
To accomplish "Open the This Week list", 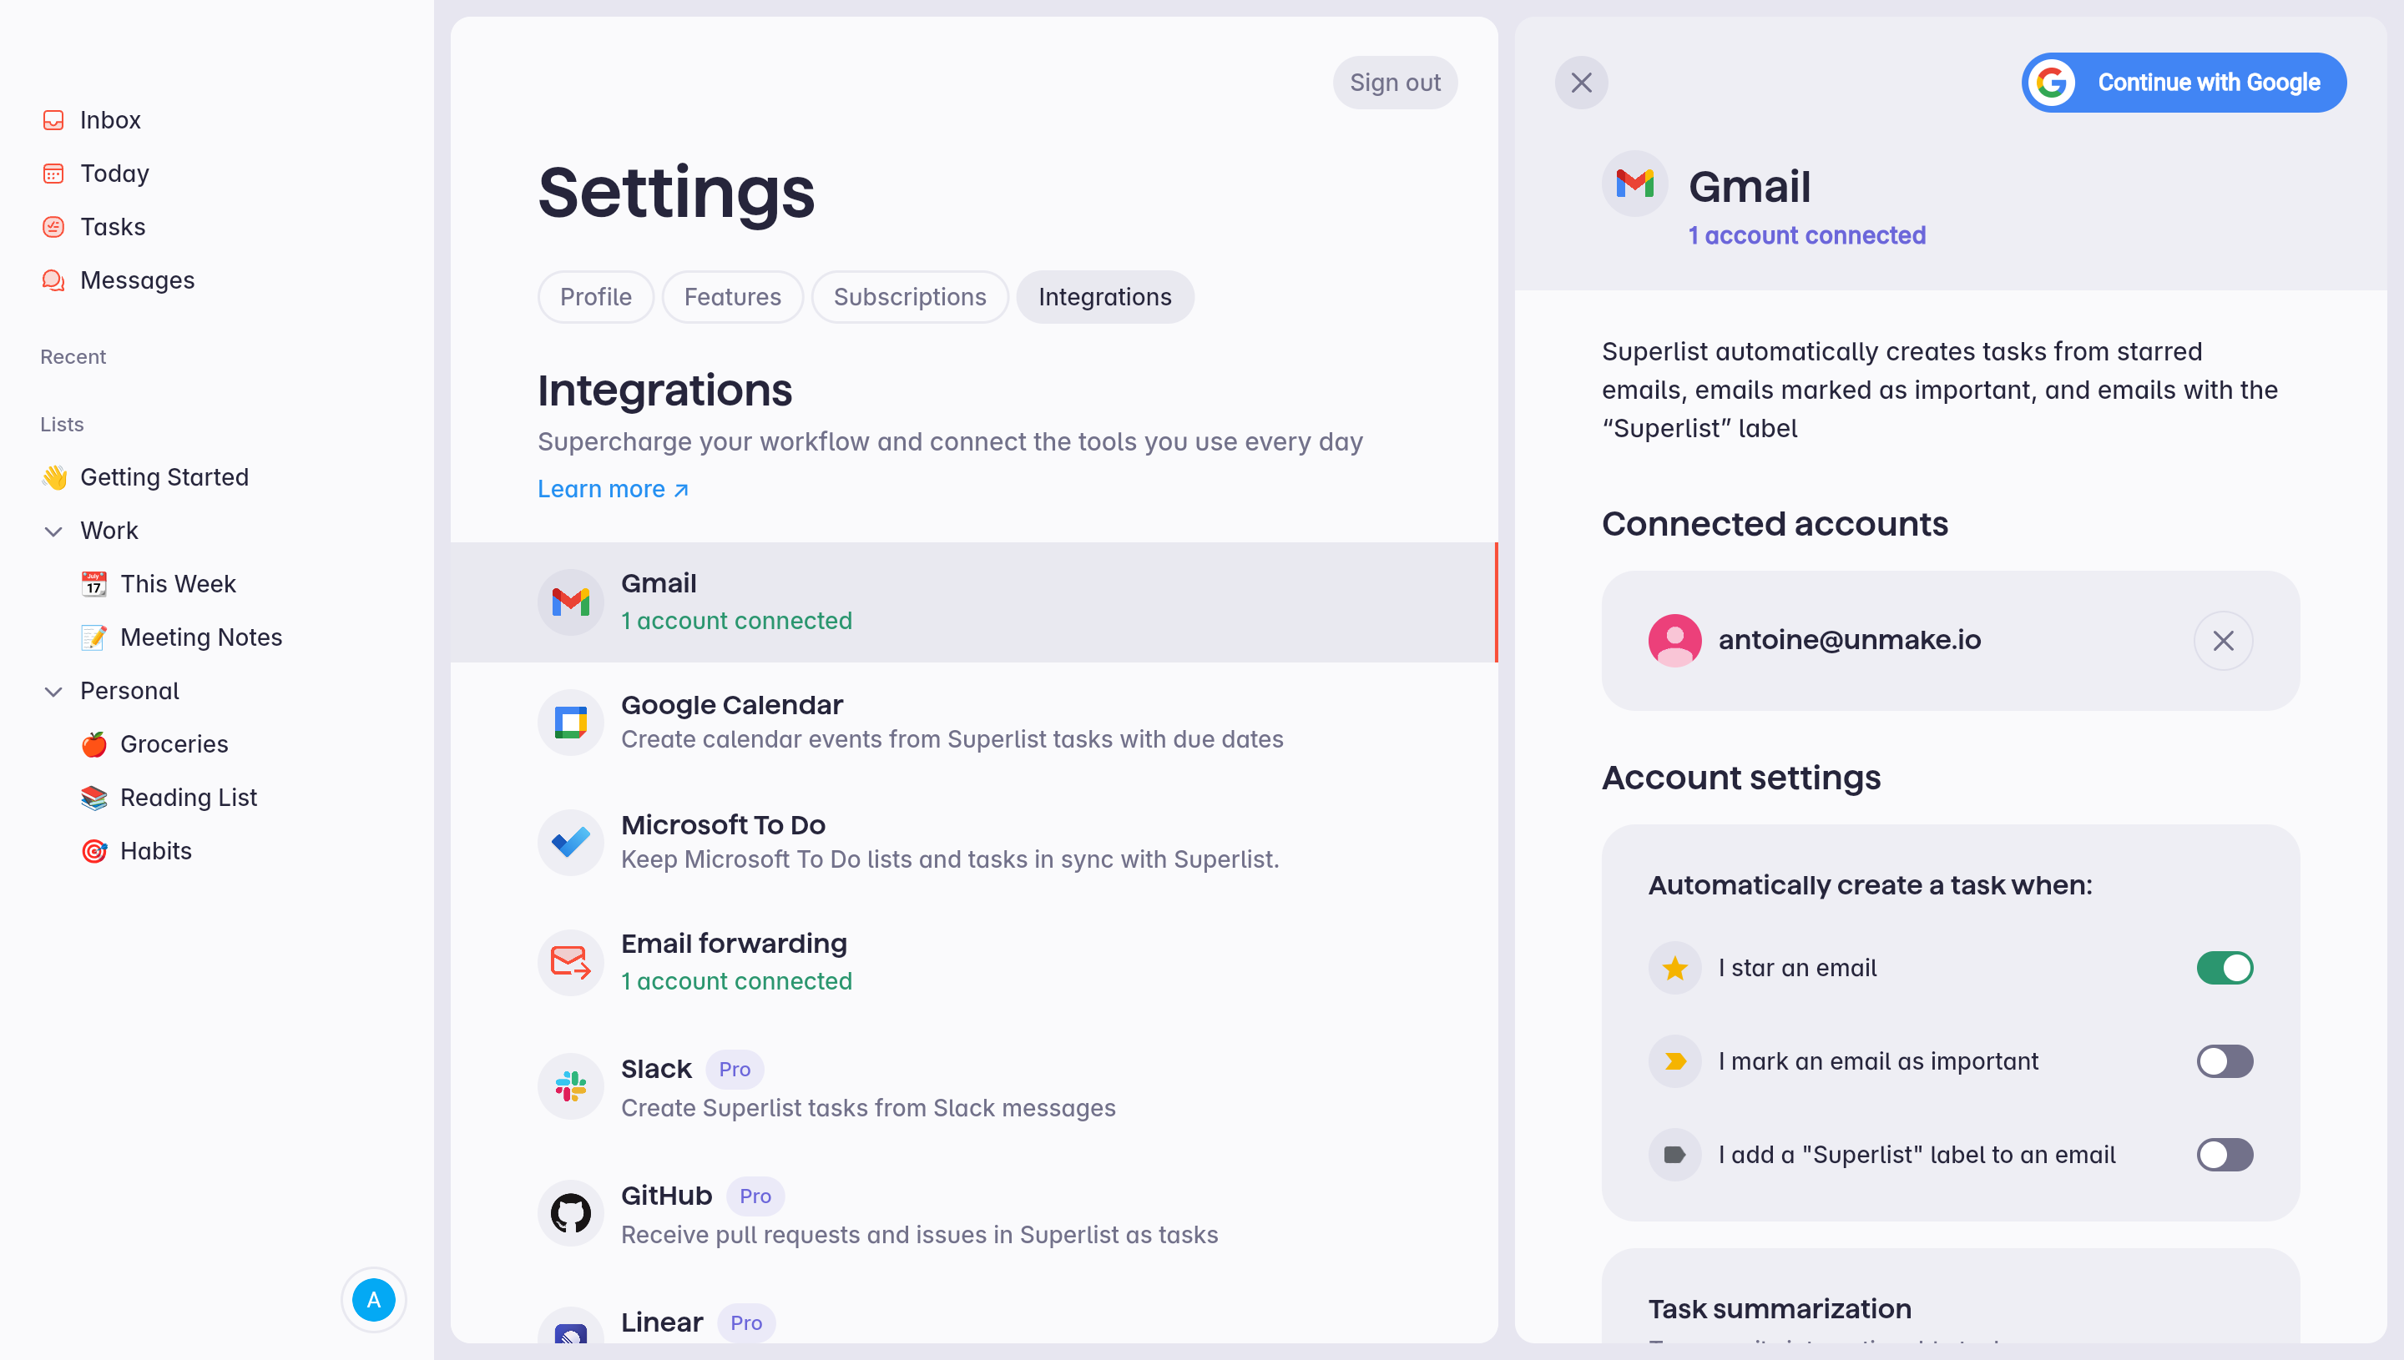I will click(179, 584).
